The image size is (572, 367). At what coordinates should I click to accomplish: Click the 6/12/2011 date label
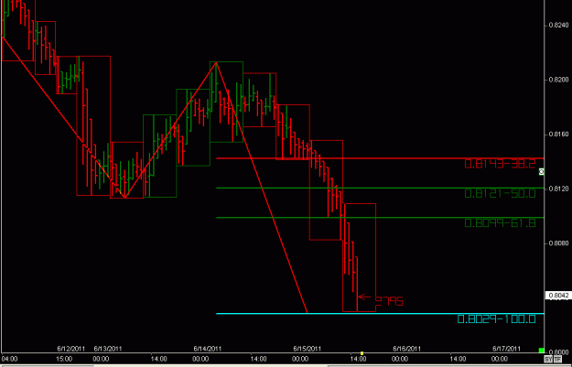(x=70, y=349)
